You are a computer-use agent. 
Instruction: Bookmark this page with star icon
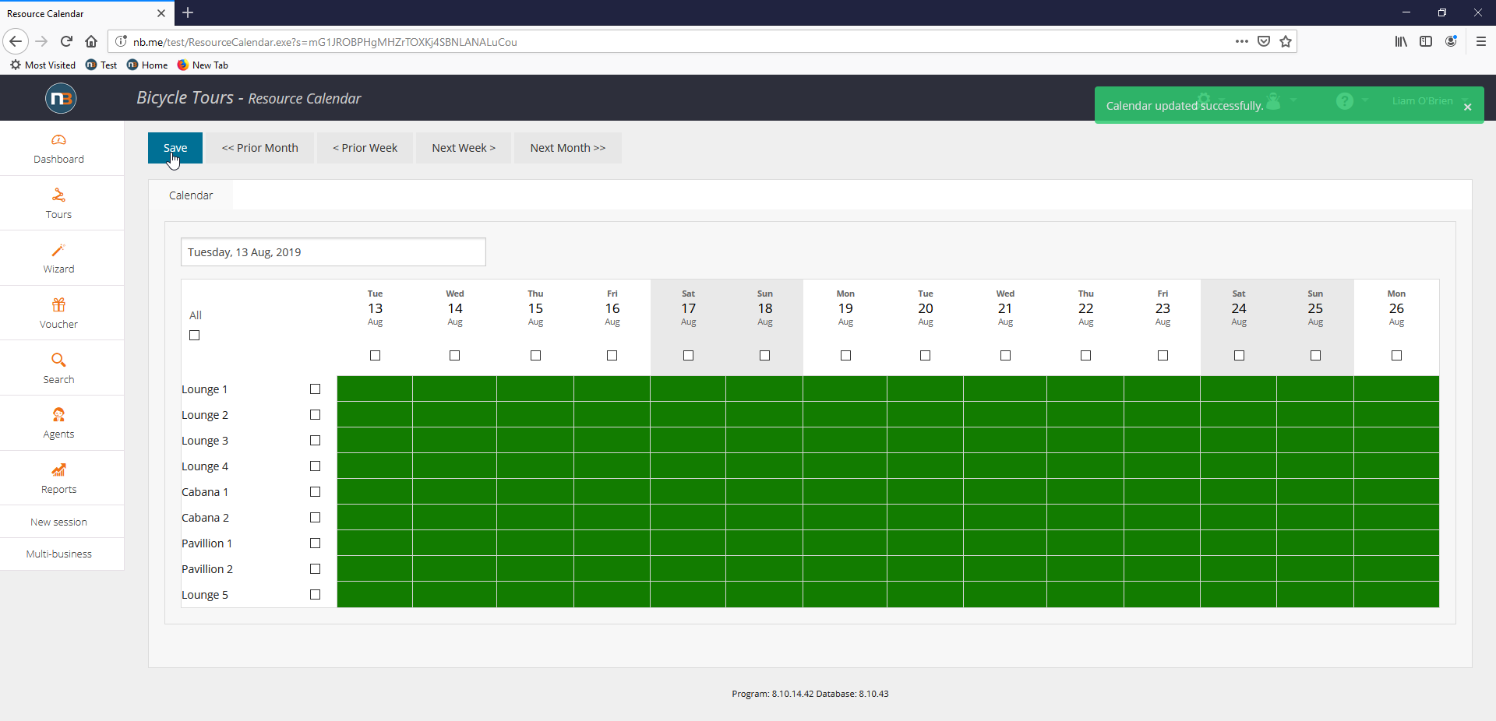click(x=1286, y=41)
